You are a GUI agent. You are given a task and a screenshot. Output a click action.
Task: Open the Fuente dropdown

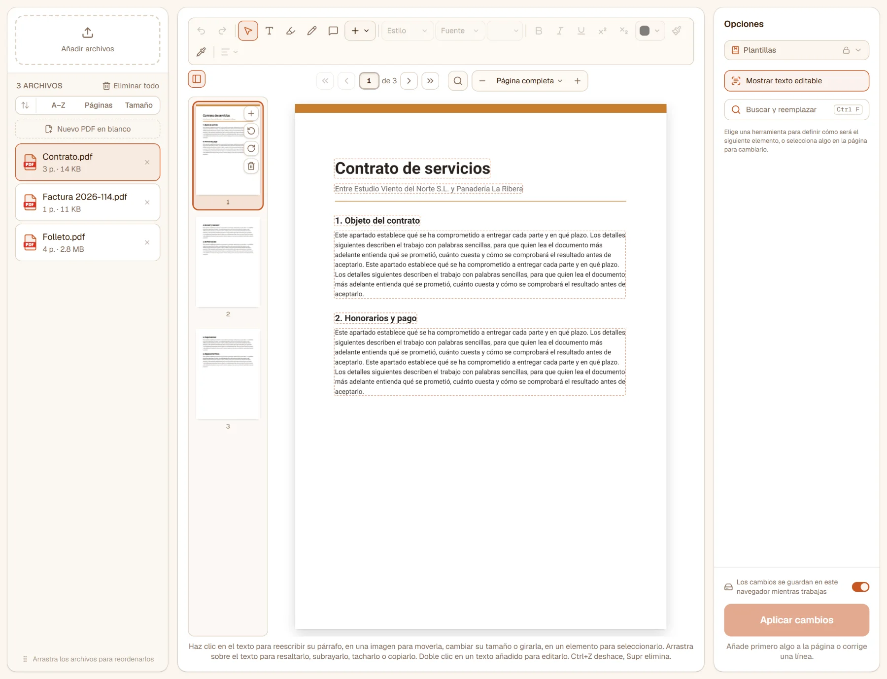click(x=460, y=31)
